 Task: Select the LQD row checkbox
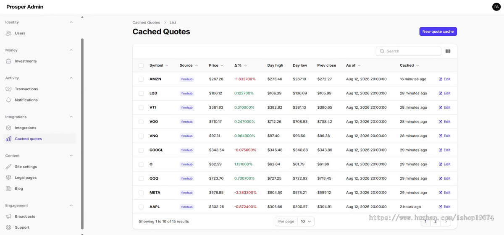141,94
